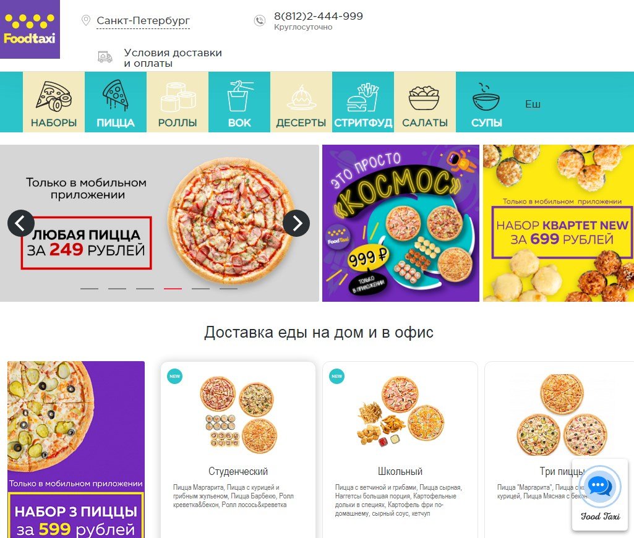Open the СУПЫ soup bowl category

486,102
